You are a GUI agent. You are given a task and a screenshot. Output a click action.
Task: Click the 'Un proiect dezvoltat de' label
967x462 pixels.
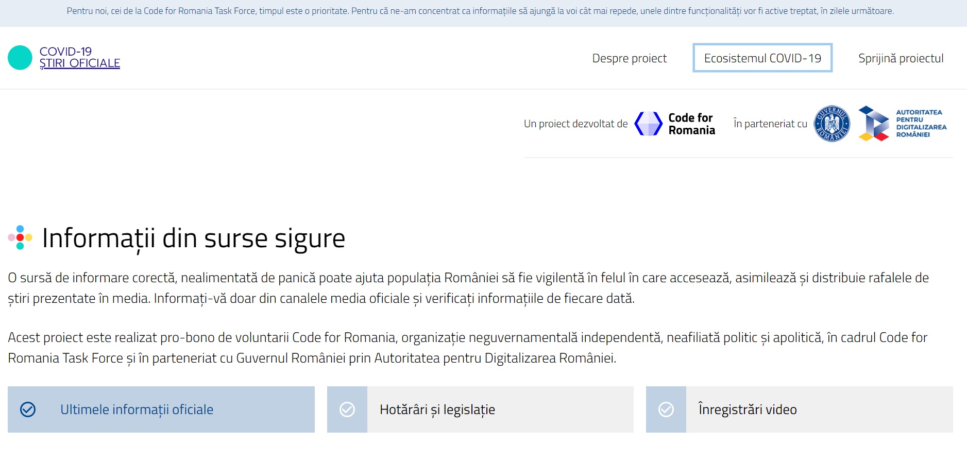575,124
